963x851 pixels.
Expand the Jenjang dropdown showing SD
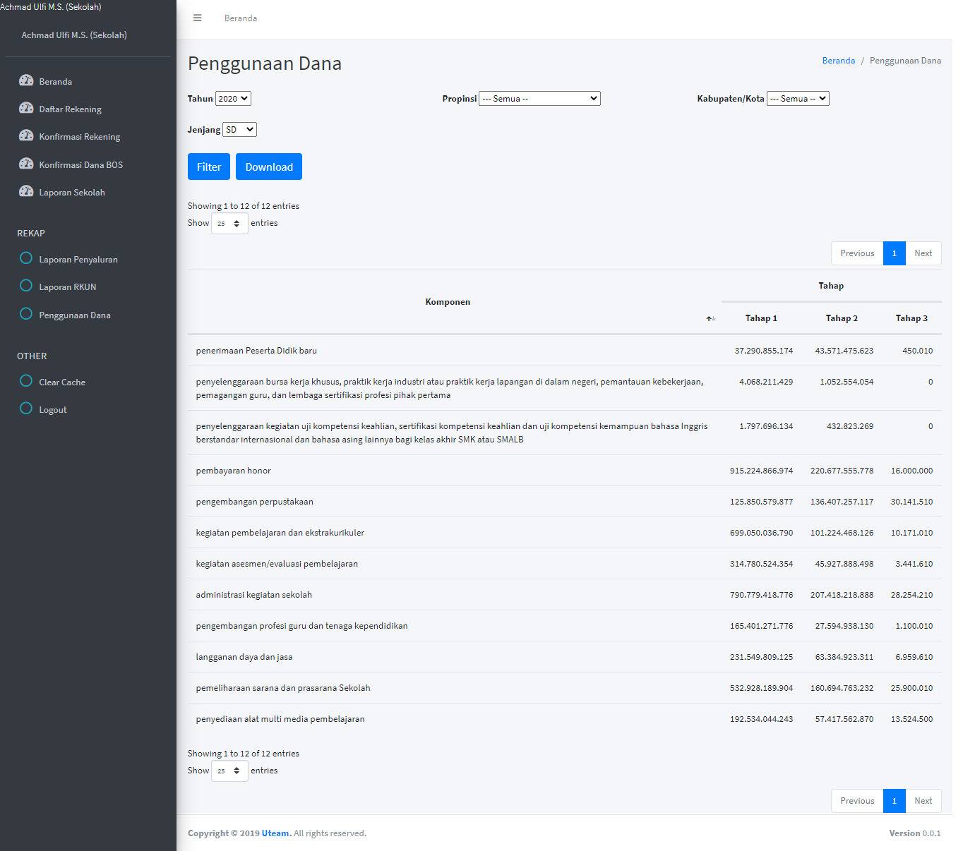pyautogui.click(x=239, y=129)
